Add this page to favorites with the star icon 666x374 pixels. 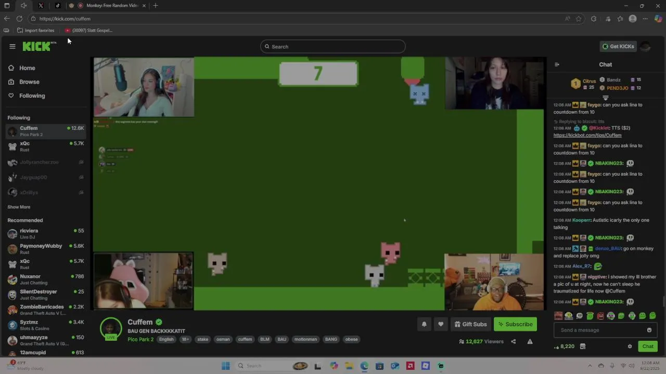click(579, 19)
